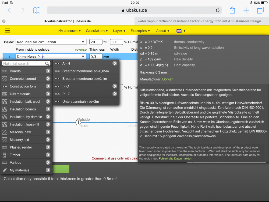Open the Masonry, new category row

(x=26, y=132)
